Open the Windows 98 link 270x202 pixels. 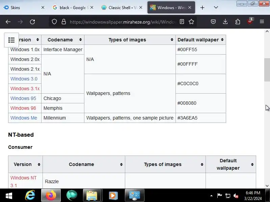click(23, 108)
